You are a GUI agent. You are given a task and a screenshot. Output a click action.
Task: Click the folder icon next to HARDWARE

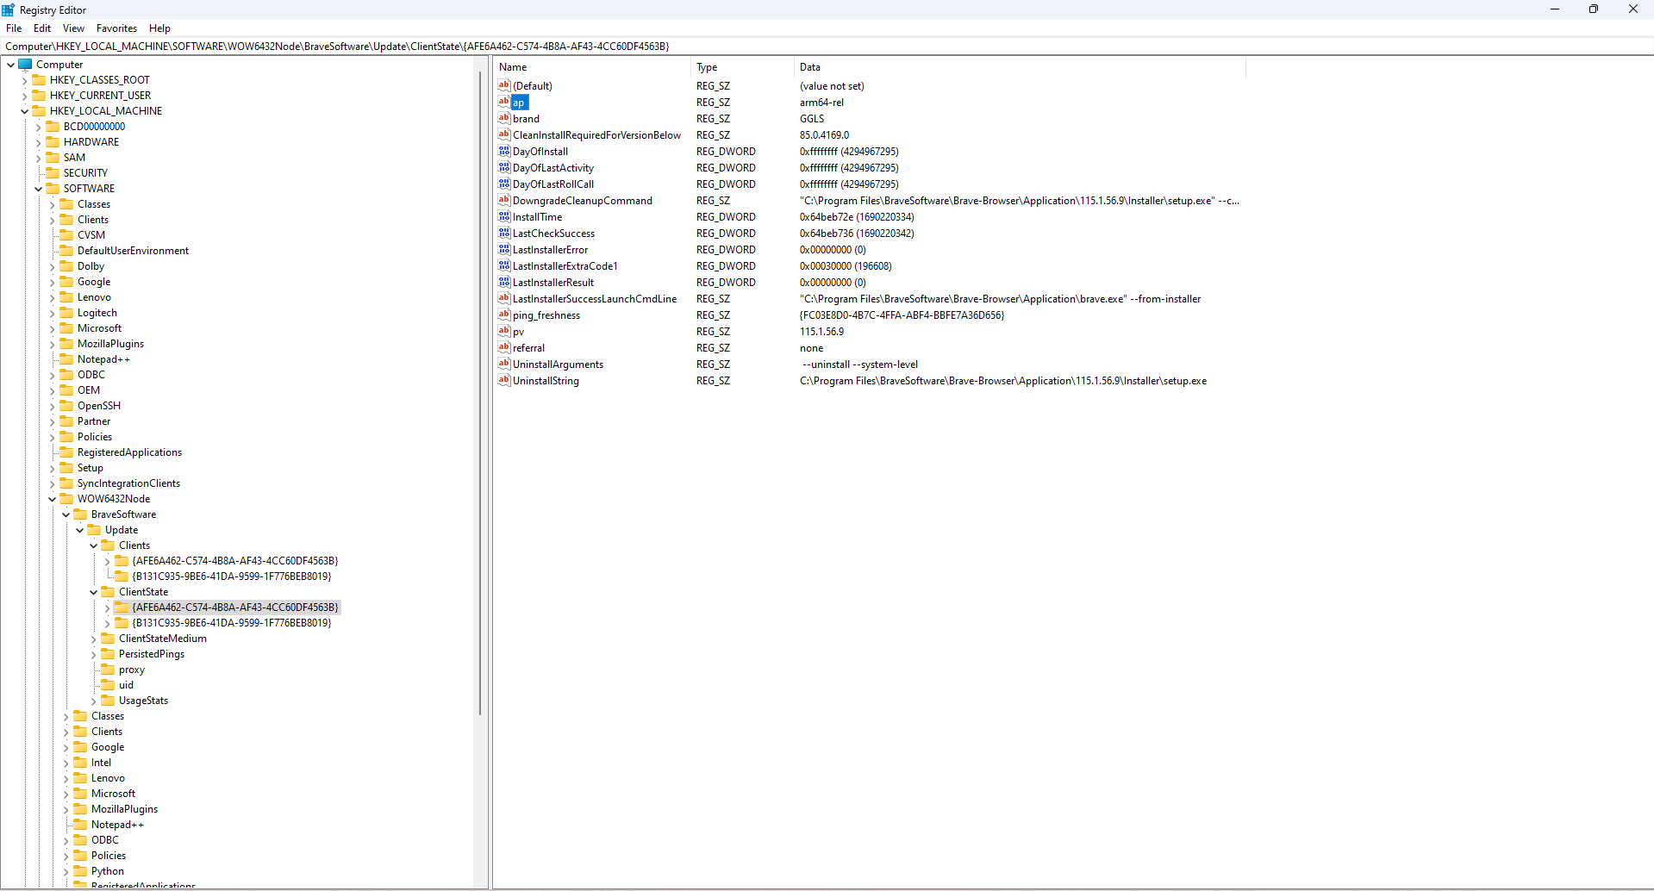(x=53, y=142)
